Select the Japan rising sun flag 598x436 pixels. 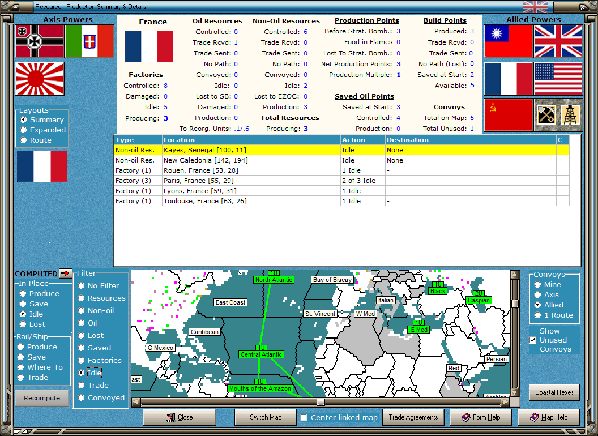[x=40, y=79]
